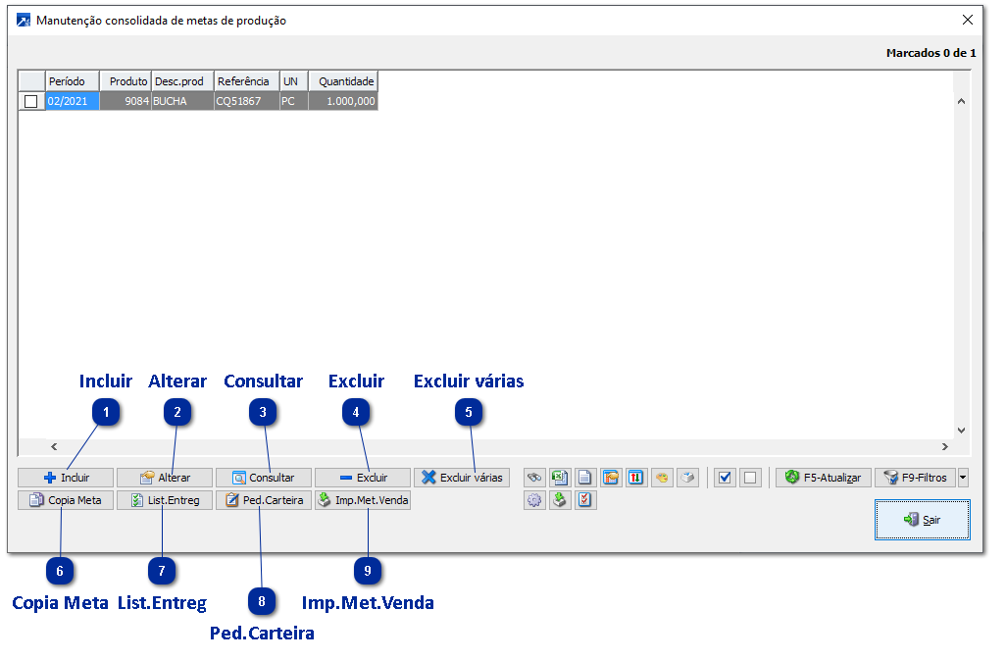Select the 02/2021 period cell

point(73,101)
